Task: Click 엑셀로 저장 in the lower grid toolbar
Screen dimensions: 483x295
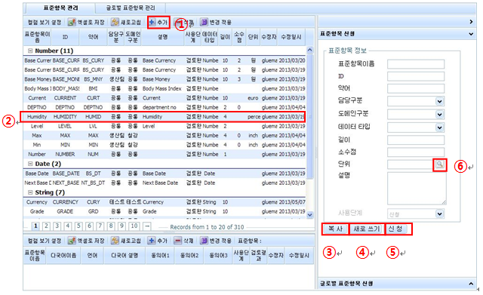Action: [86, 241]
